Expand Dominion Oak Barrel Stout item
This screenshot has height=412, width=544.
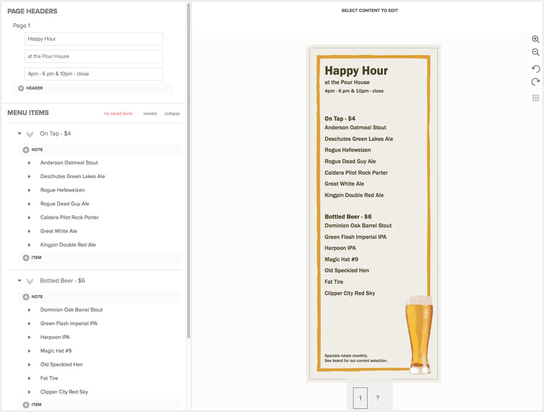pyautogui.click(x=29, y=310)
